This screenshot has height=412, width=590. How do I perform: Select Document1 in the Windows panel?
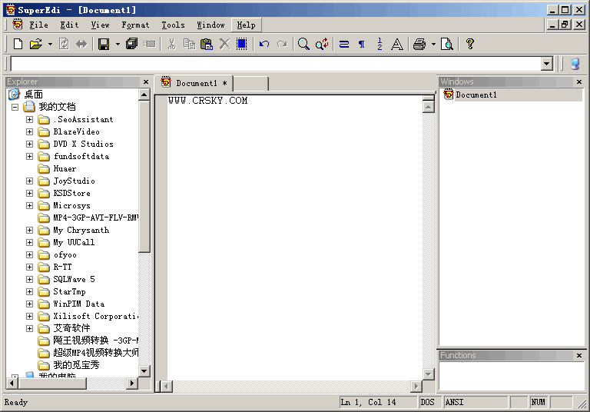[x=476, y=95]
